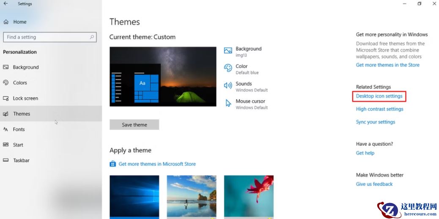
Task: Minimize the Settings window
Action: [x=404, y=4]
